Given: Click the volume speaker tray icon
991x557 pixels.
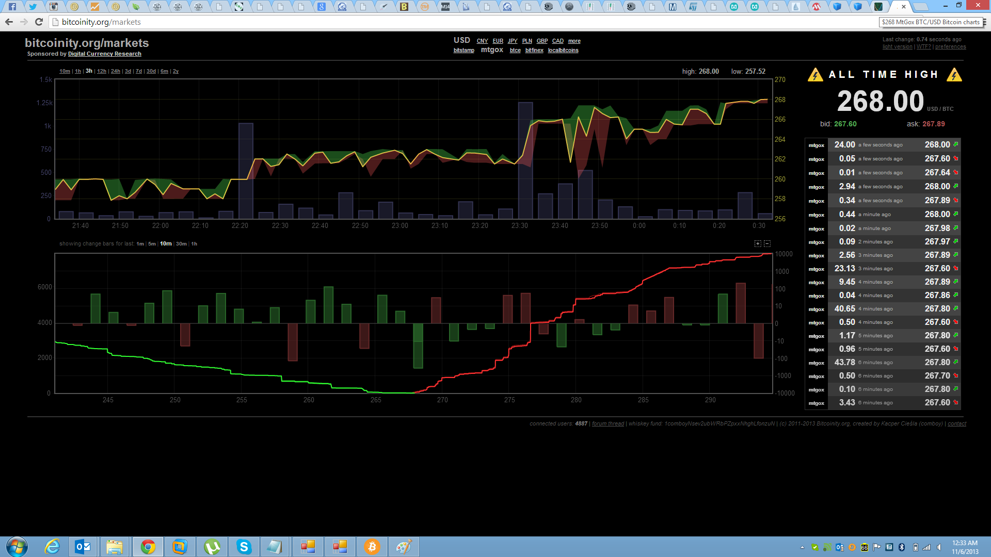Looking at the screenshot, I should 939,548.
